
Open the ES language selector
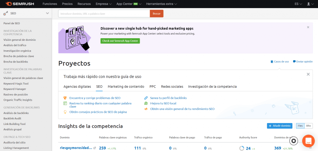click(x=298, y=4)
